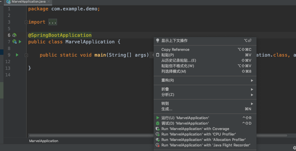Click the run gutter arrow on line 7
The image size is (296, 151).
[20, 42]
